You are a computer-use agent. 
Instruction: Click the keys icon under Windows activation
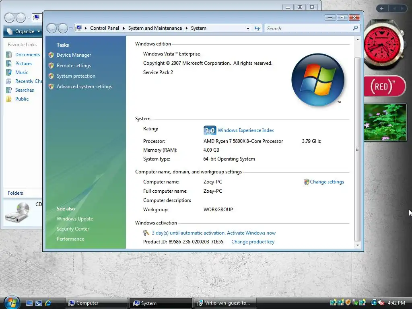146,233
